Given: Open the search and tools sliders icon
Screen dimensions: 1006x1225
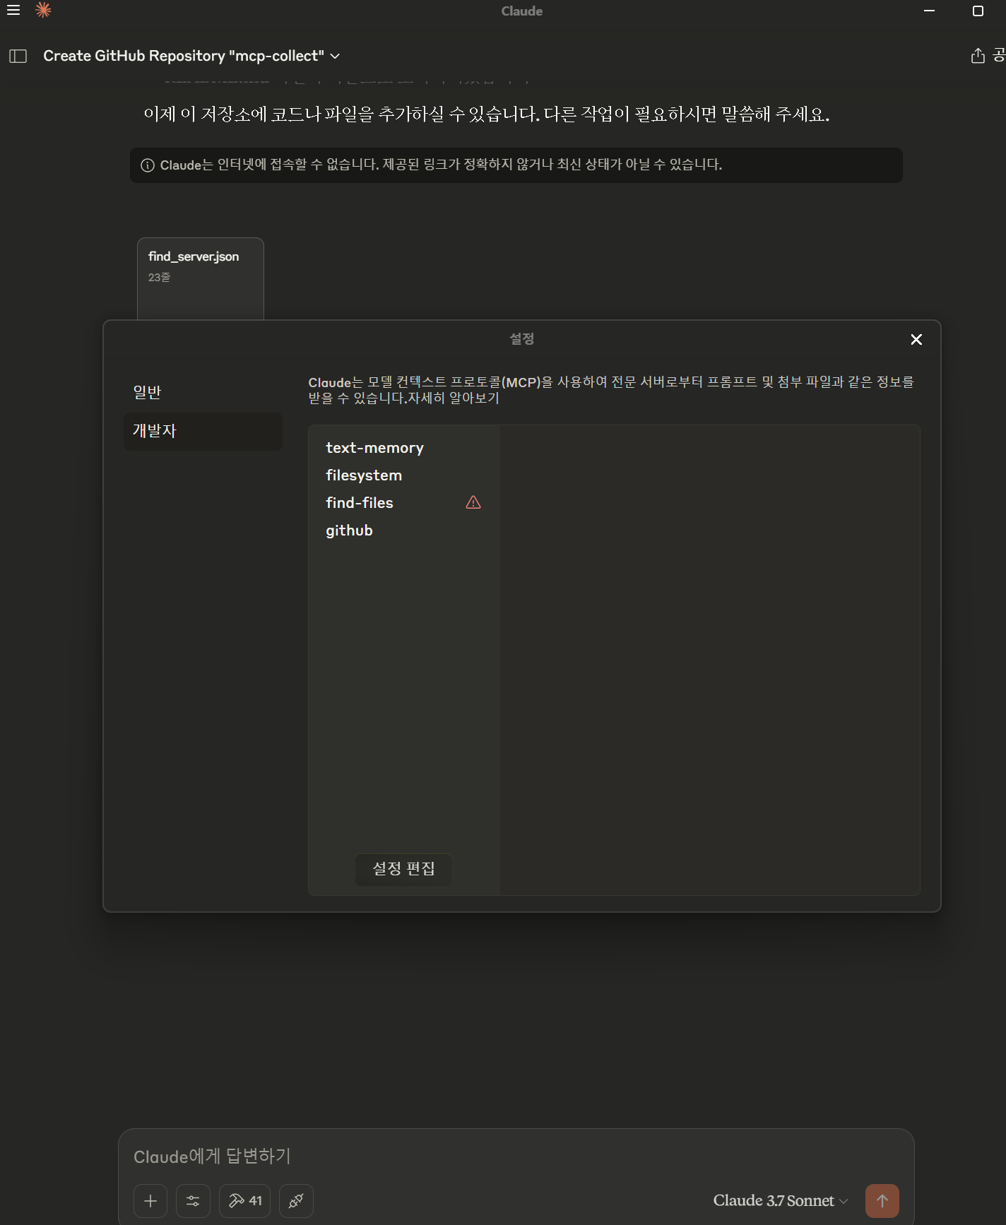Looking at the screenshot, I should coord(193,1201).
